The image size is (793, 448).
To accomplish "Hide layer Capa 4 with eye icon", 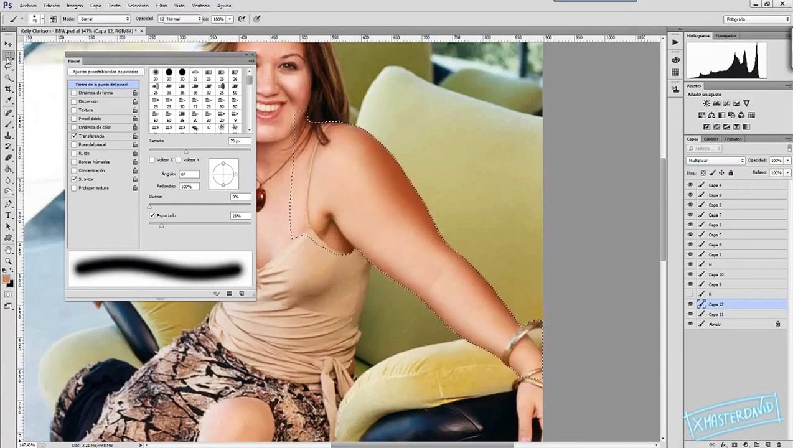I will [690, 185].
